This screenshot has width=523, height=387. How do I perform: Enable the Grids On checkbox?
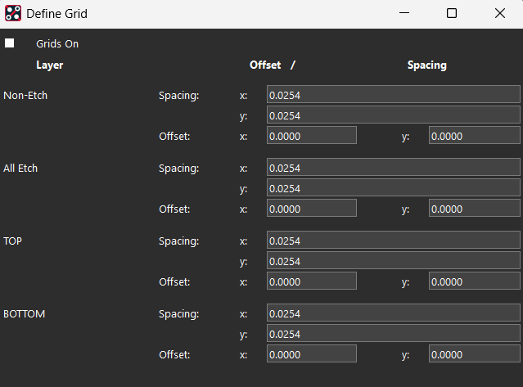pos(10,43)
